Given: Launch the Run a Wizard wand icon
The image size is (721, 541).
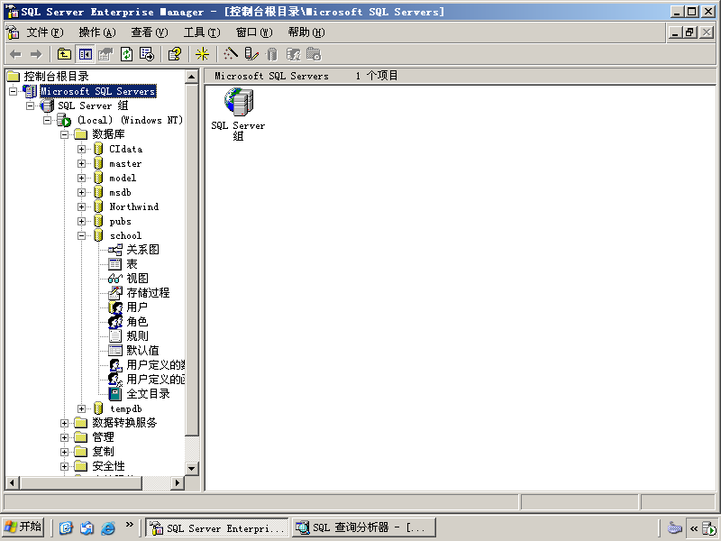Looking at the screenshot, I should point(231,54).
